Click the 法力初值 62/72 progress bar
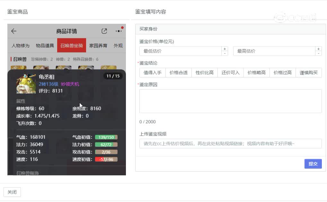Image resolution: width=327 pixels, height=202 pixels. tap(106, 145)
